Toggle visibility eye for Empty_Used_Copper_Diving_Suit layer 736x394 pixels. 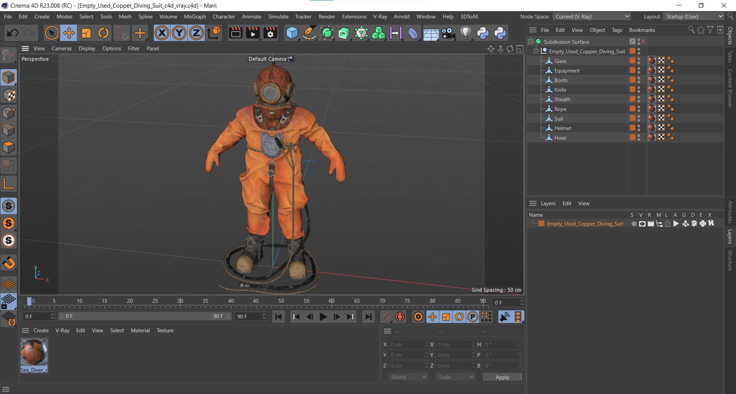(x=642, y=224)
